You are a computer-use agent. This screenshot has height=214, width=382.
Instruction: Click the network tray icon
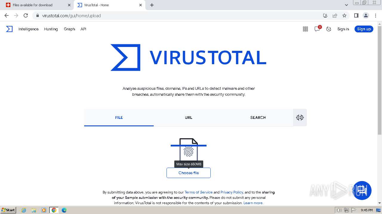(x=346, y=210)
